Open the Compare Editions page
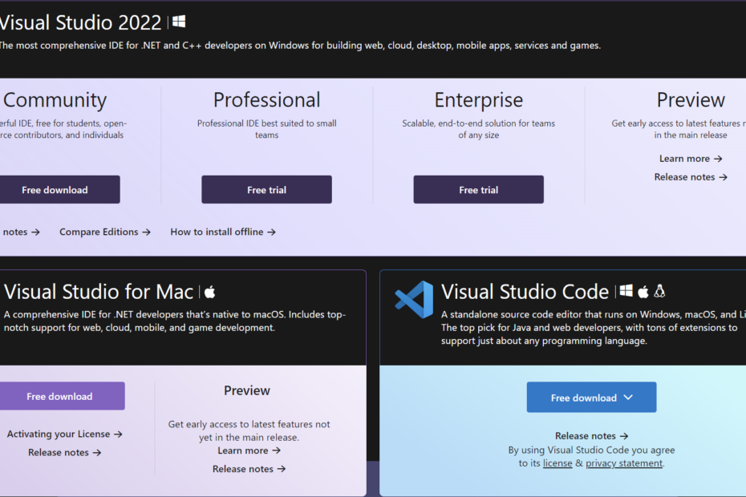Viewport: 746px width, 497px height. coord(99,232)
